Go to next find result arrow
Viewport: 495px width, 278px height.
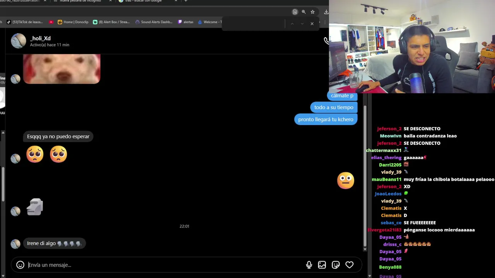[302, 24]
